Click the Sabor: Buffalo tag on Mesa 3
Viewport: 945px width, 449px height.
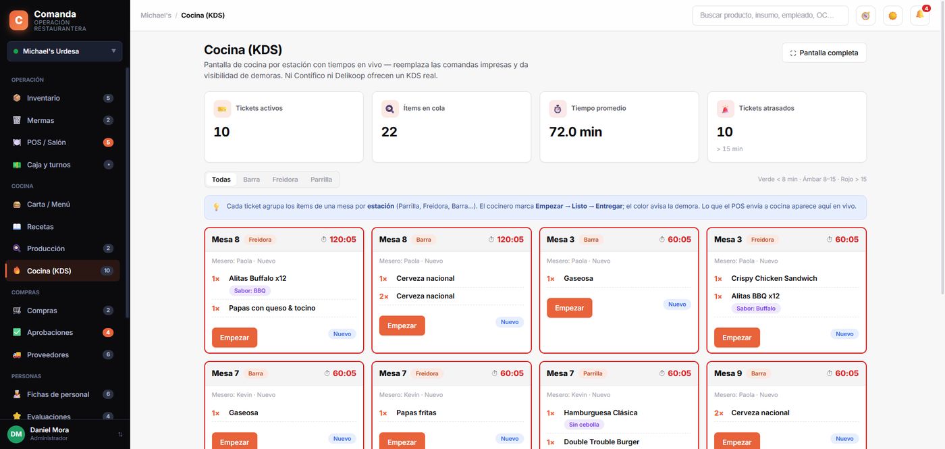coord(756,308)
